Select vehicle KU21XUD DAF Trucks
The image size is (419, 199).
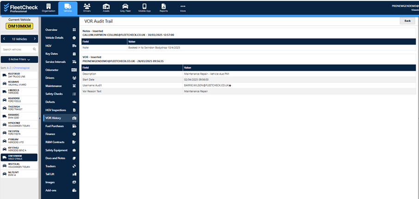pyautogui.click(x=19, y=75)
